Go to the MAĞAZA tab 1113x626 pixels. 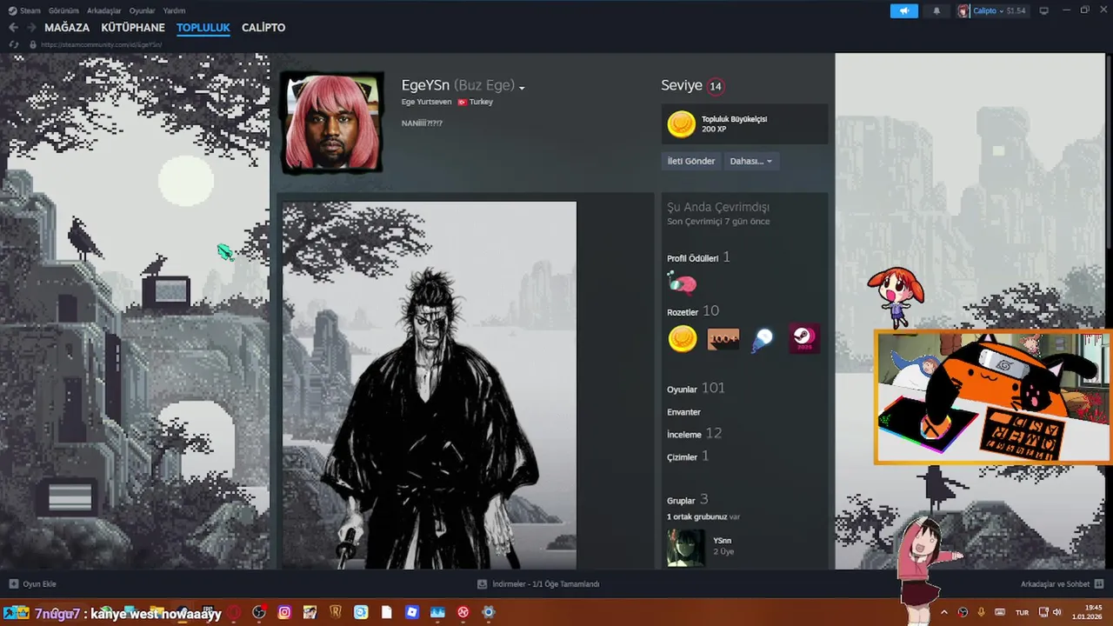[x=67, y=28]
